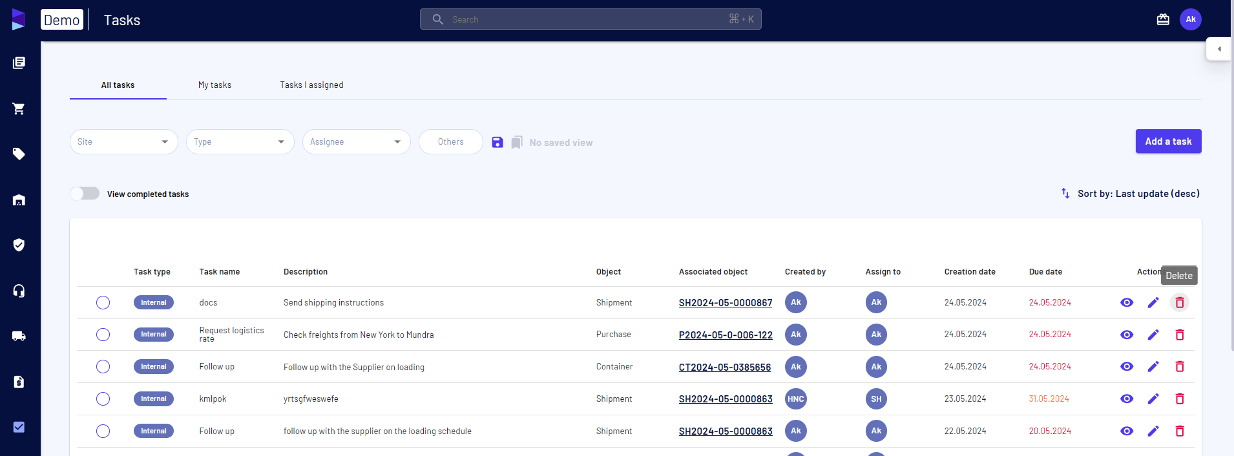Image resolution: width=1234 pixels, height=456 pixels.
Task: Click the app logo icon
Action: click(x=19, y=19)
